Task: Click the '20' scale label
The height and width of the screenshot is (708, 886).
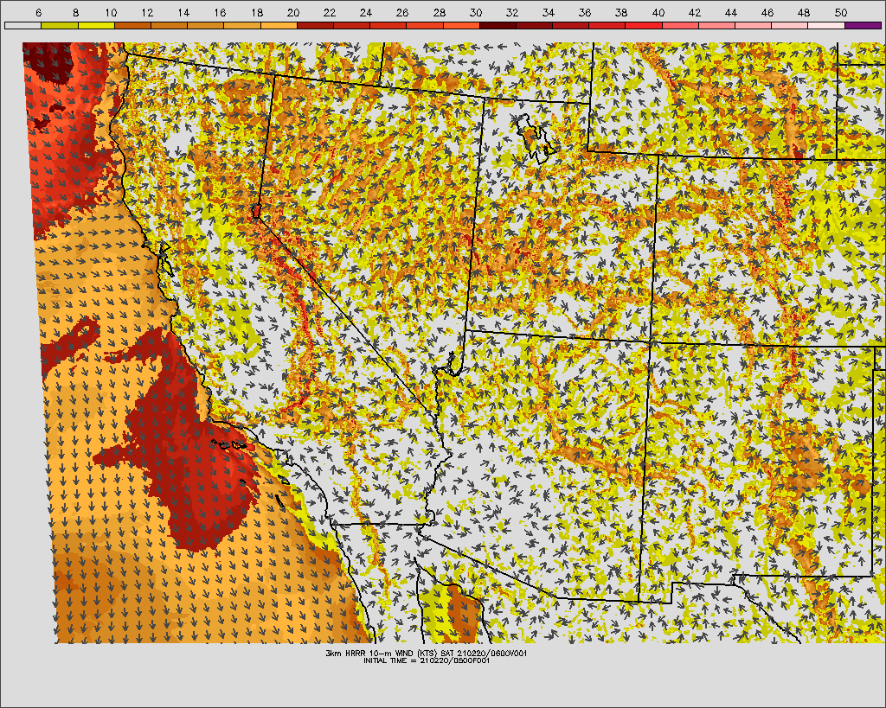Action: (x=292, y=12)
